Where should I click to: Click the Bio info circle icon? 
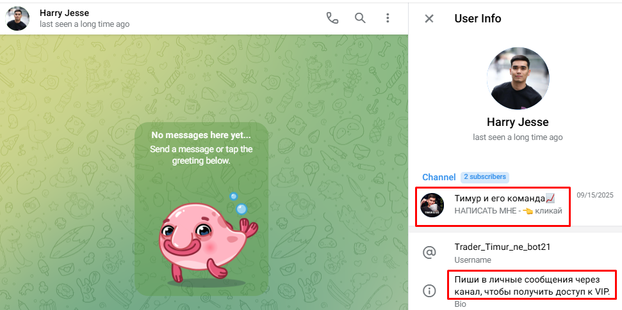coord(429,291)
